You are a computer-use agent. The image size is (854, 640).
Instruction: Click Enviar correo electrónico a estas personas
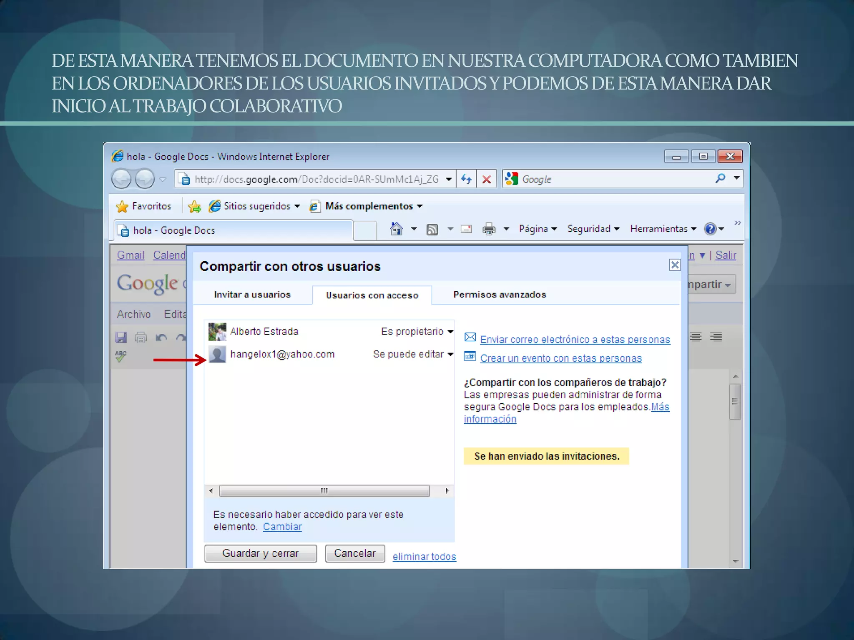point(575,340)
